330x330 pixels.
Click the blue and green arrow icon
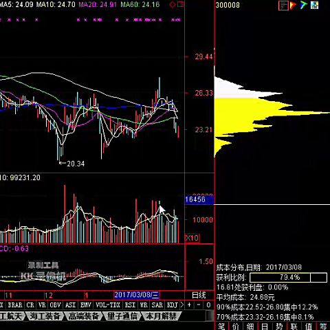coord(303,5)
